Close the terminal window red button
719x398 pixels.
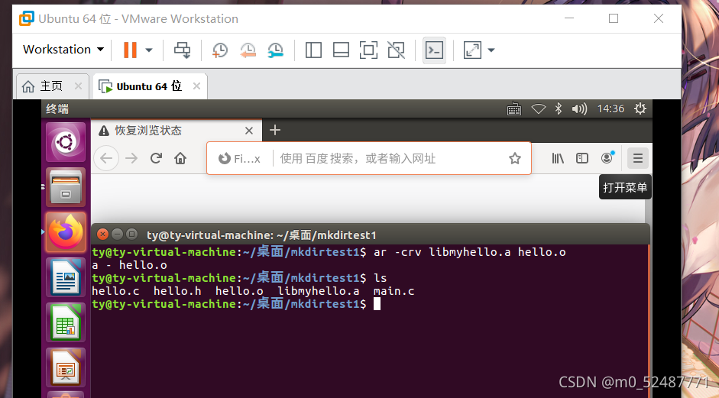coord(102,235)
